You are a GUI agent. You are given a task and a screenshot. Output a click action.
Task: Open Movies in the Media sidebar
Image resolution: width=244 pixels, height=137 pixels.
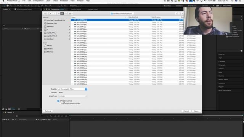pyautogui.click(x=50, y=52)
